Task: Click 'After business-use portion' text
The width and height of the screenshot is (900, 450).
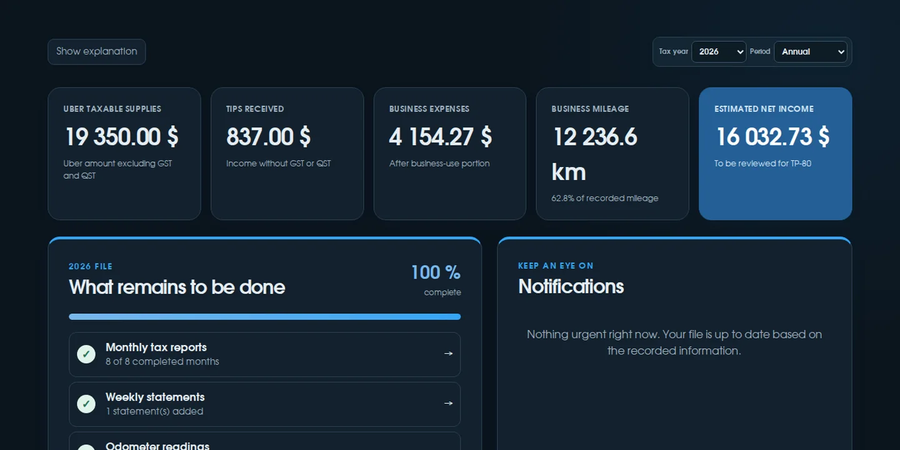Action: click(439, 164)
